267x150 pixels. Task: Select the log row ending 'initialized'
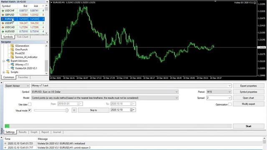[133, 143]
